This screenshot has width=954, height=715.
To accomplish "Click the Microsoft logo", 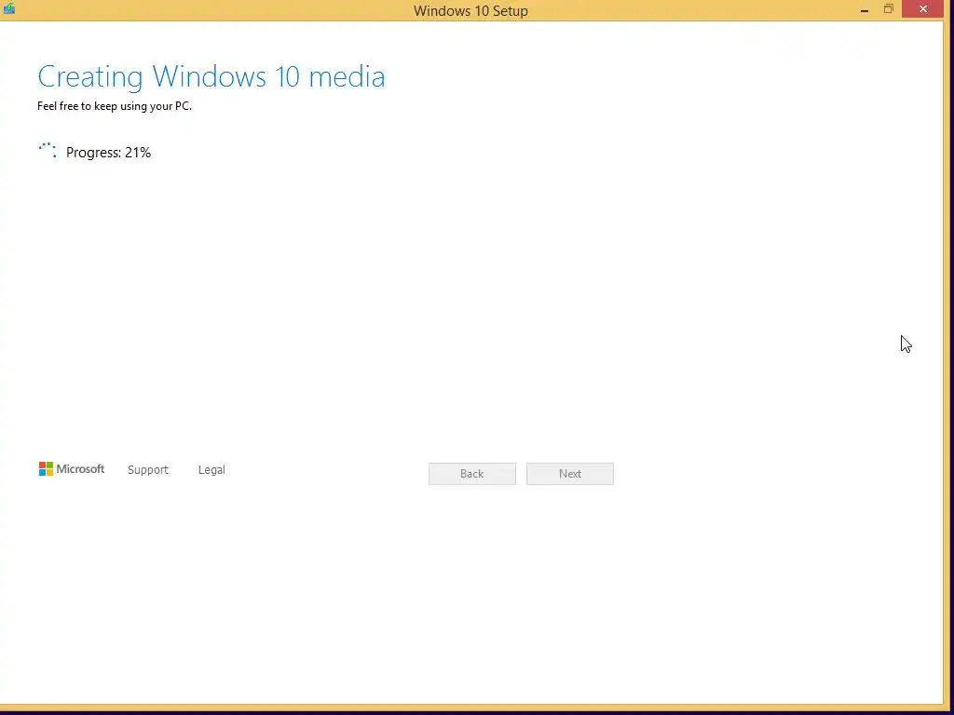I will [72, 469].
